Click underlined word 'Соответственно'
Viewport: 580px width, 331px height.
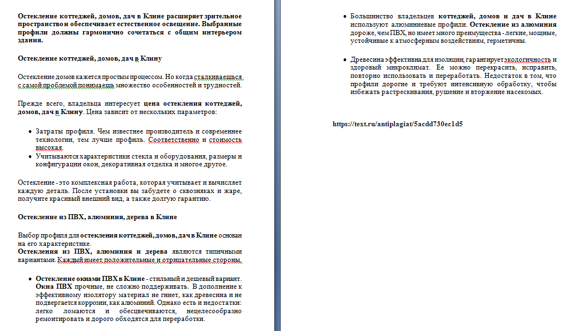tap(174, 140)
